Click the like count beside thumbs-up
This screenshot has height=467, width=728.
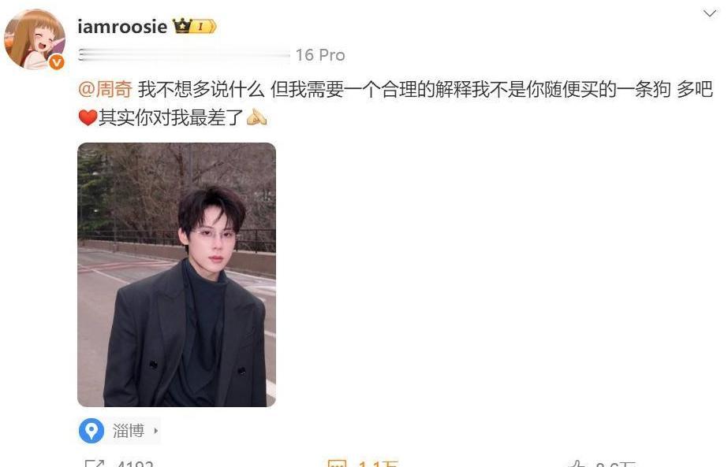tap(615, 463)
